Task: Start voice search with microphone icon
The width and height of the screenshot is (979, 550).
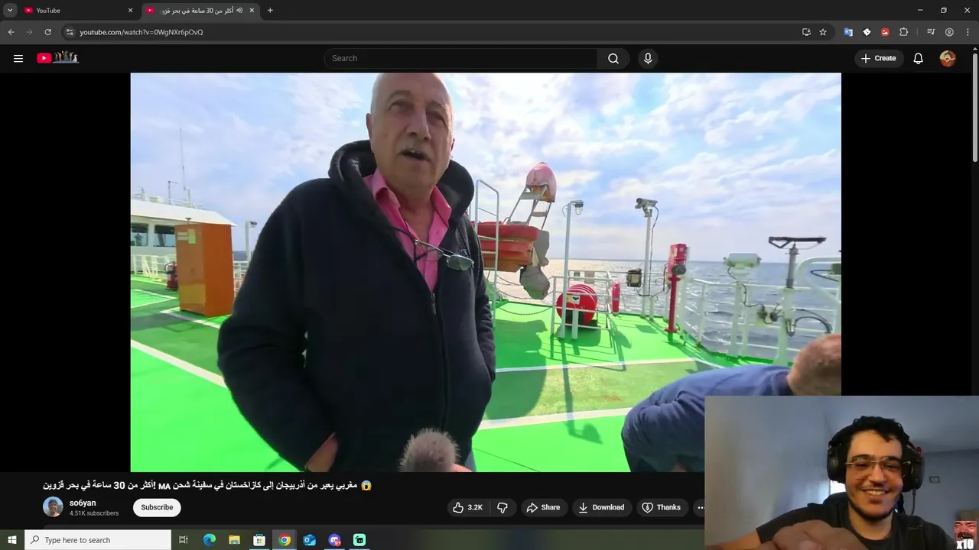Action: [x=648, y=58]
